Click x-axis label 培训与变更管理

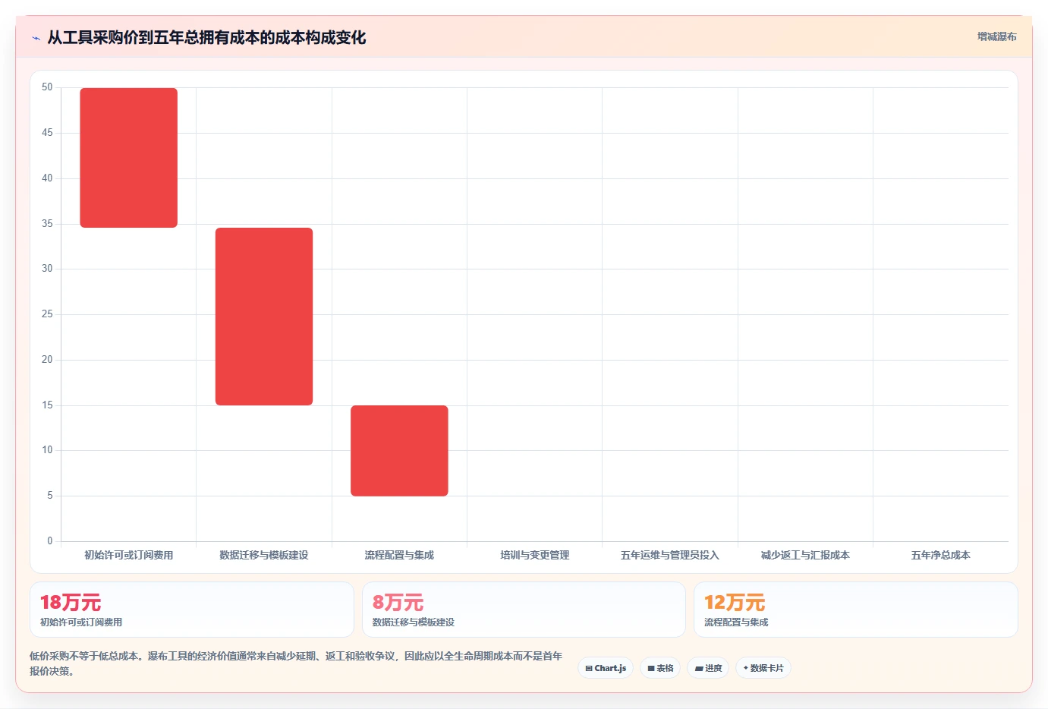pos(535,555)
